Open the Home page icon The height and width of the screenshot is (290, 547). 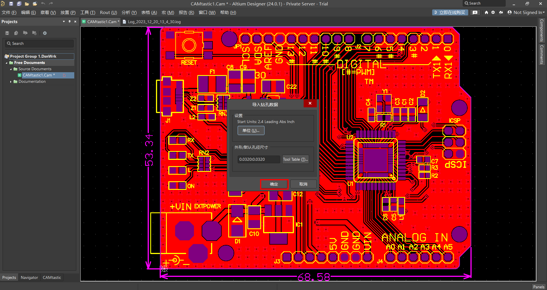486,13
